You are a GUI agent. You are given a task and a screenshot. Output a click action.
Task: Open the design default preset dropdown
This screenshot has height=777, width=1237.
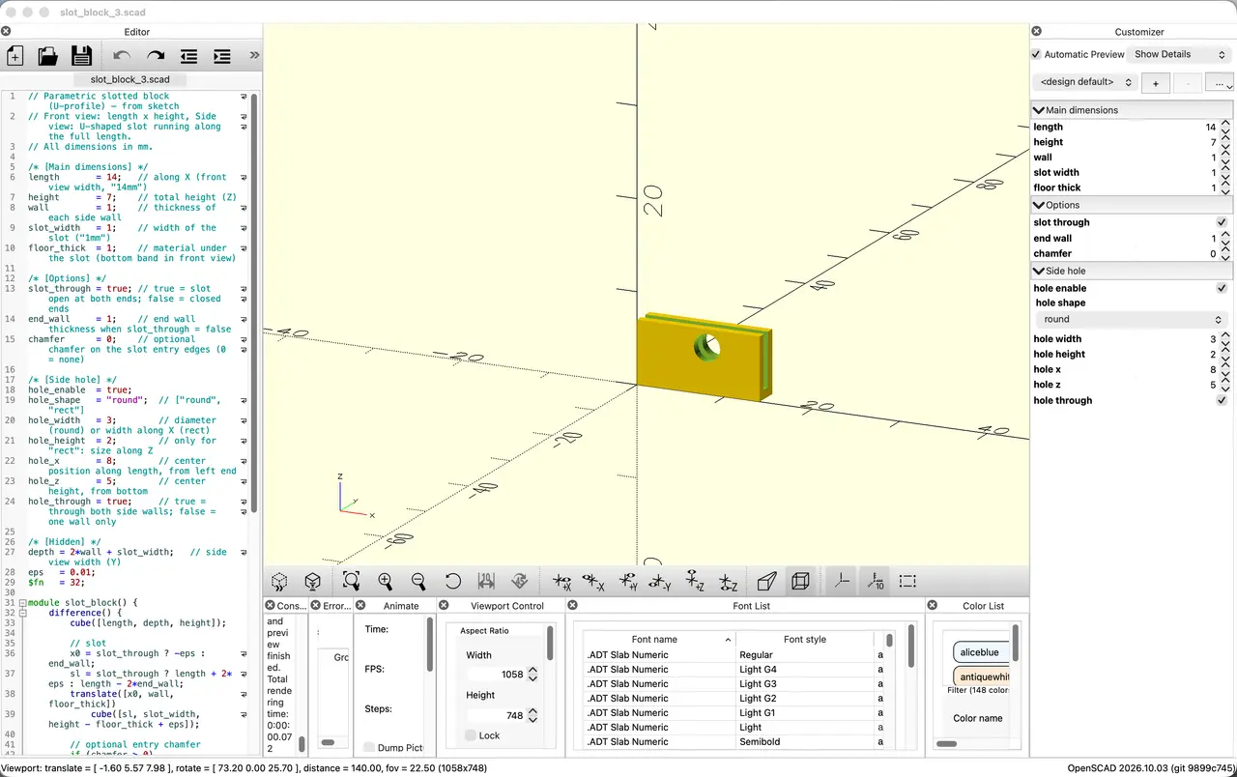click(x=1084, y=82)
